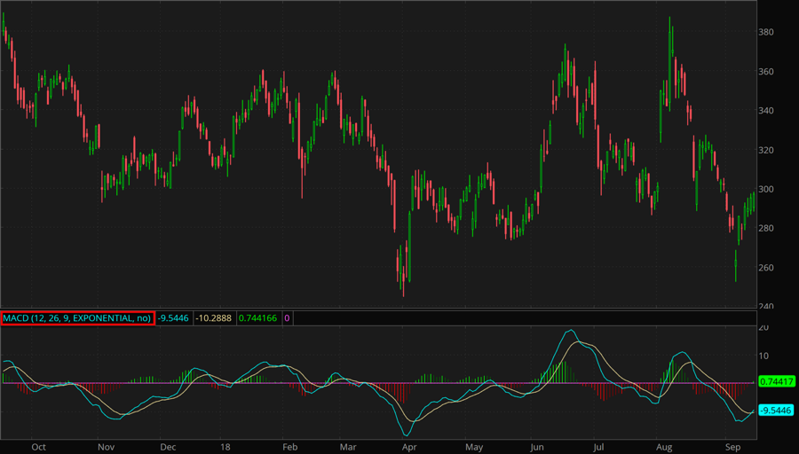Click the Sep label on time axis
The width and height of the screenshot is (799, 454).
click(733, 448)
